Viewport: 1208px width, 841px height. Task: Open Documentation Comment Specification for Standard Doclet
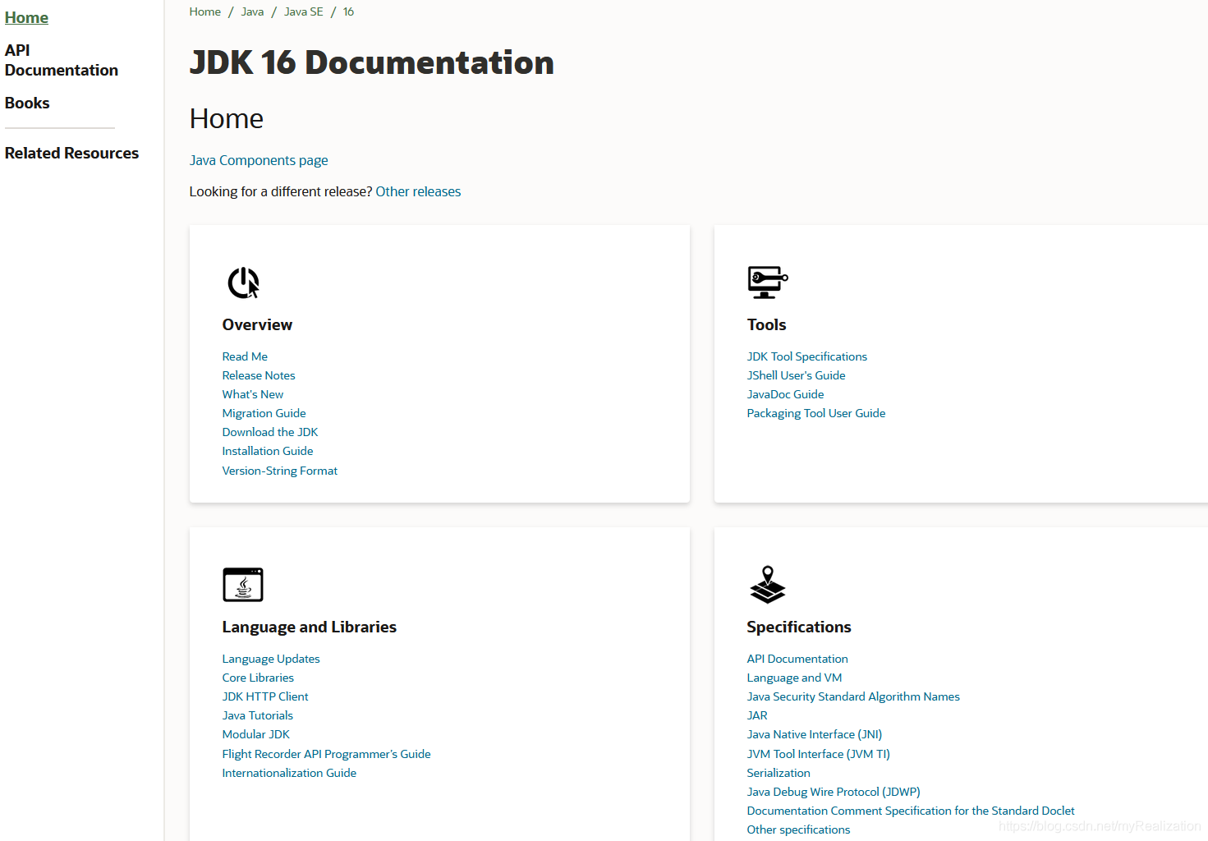click(911, 811)
